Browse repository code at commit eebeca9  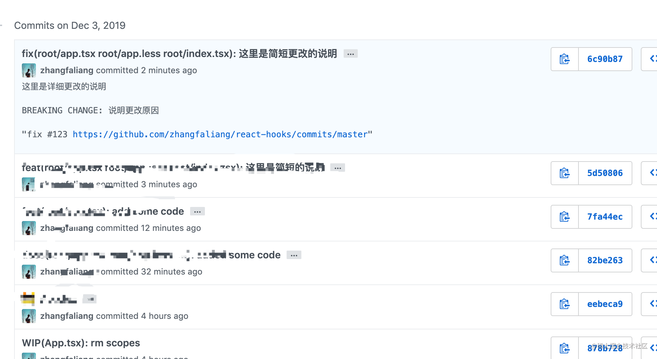654,304
